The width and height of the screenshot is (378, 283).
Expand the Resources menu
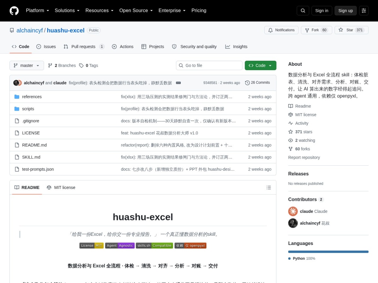tap(99, 11)
